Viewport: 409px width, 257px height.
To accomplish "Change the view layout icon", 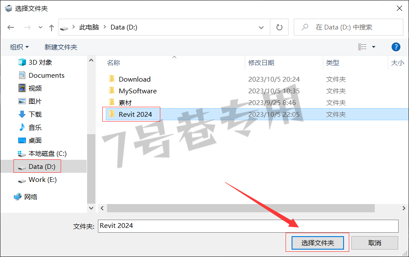I will [x=362, y=47].
